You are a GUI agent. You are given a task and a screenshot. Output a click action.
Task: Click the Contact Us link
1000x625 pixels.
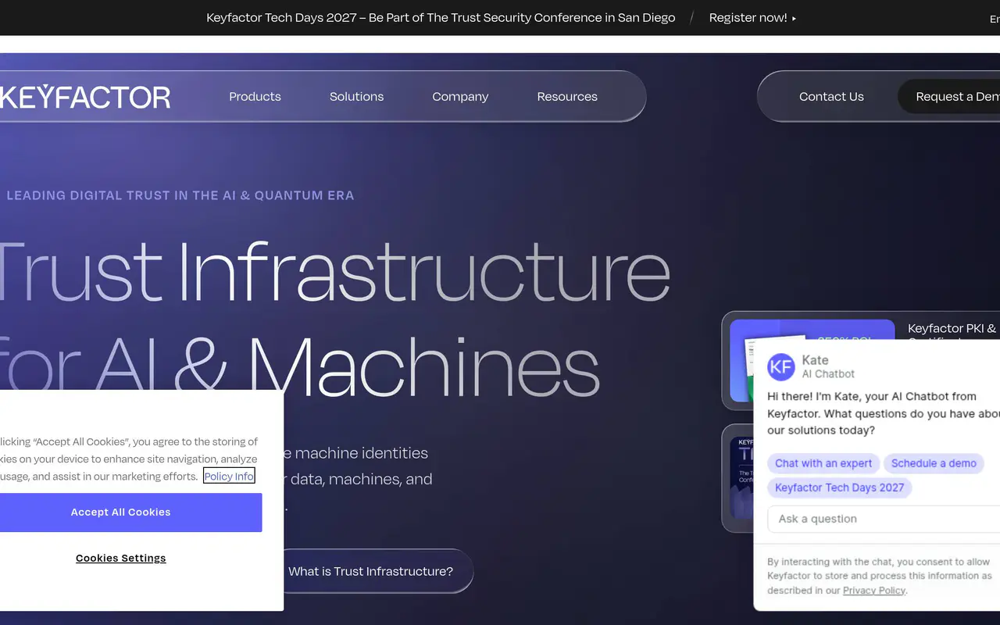[x=831, y=97]
